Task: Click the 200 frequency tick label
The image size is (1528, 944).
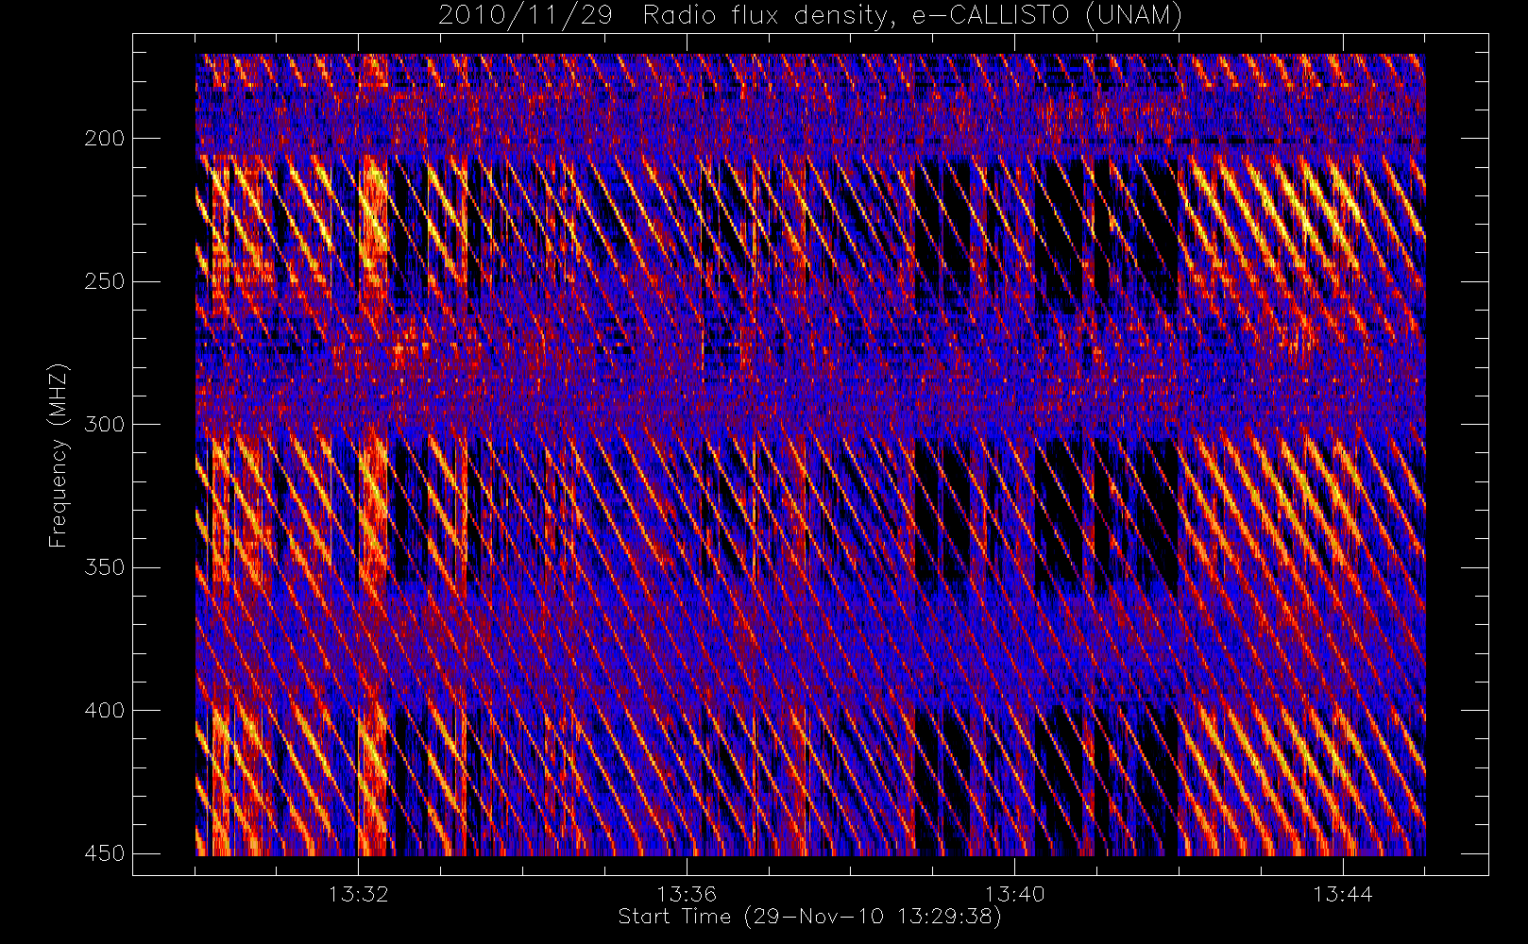Action: 104,139
